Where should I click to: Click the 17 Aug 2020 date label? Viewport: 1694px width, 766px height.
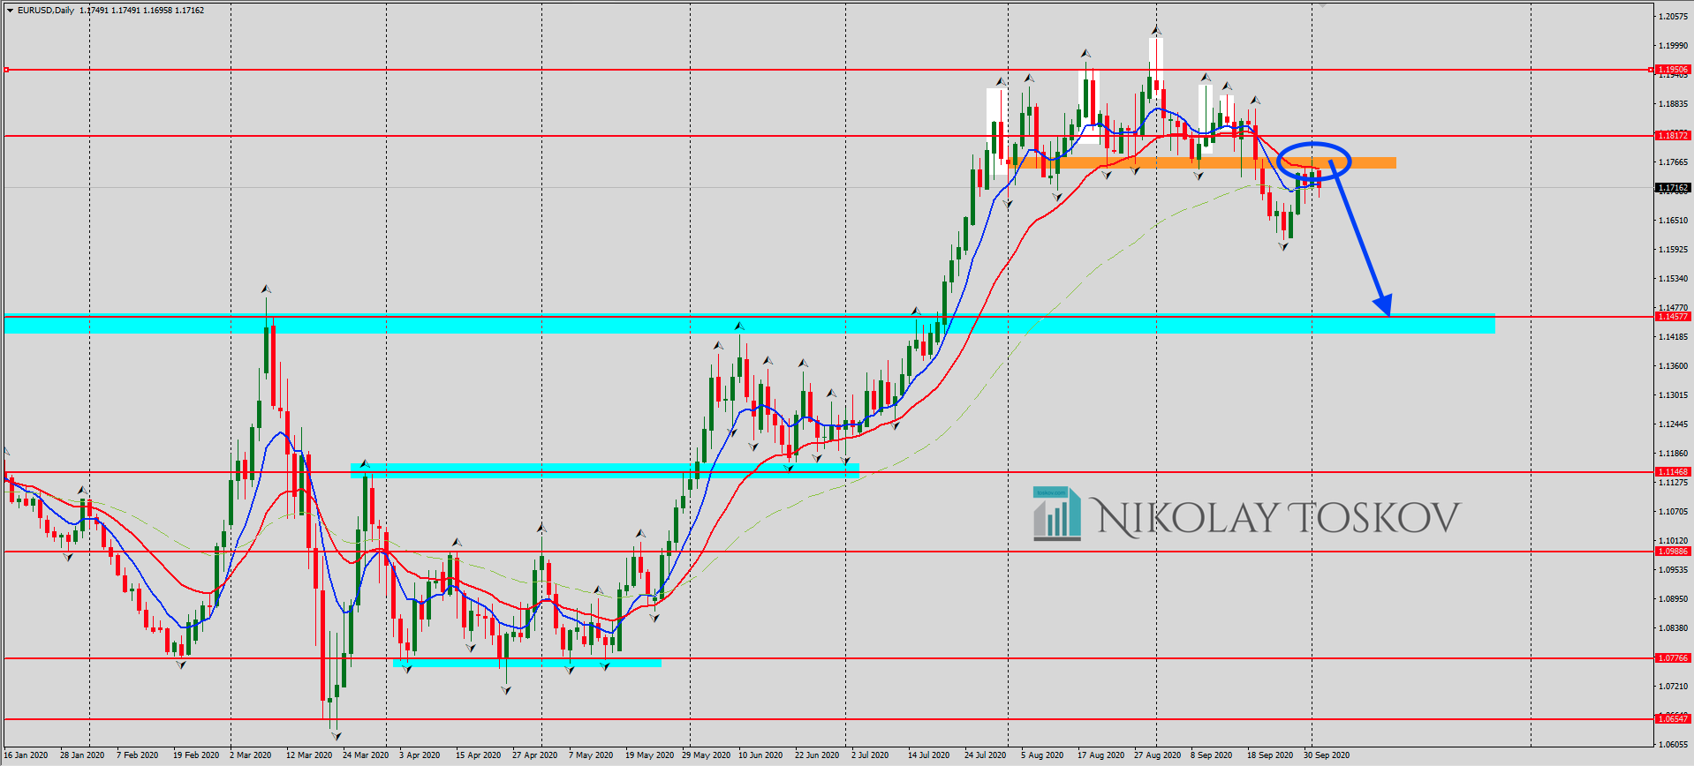click(x=1100, y=755)
